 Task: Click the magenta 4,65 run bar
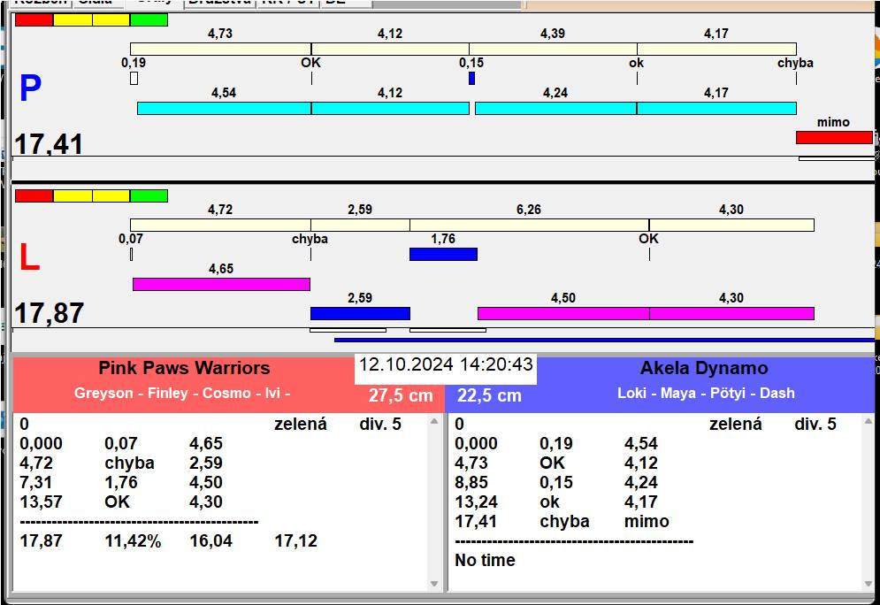tap(221, 284)
